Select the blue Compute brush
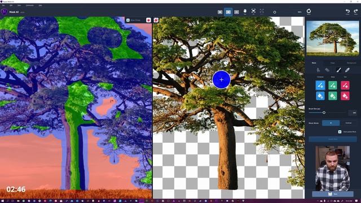This screenshot has height=203, width=361. pyautogui.click(x=320, y=85)
